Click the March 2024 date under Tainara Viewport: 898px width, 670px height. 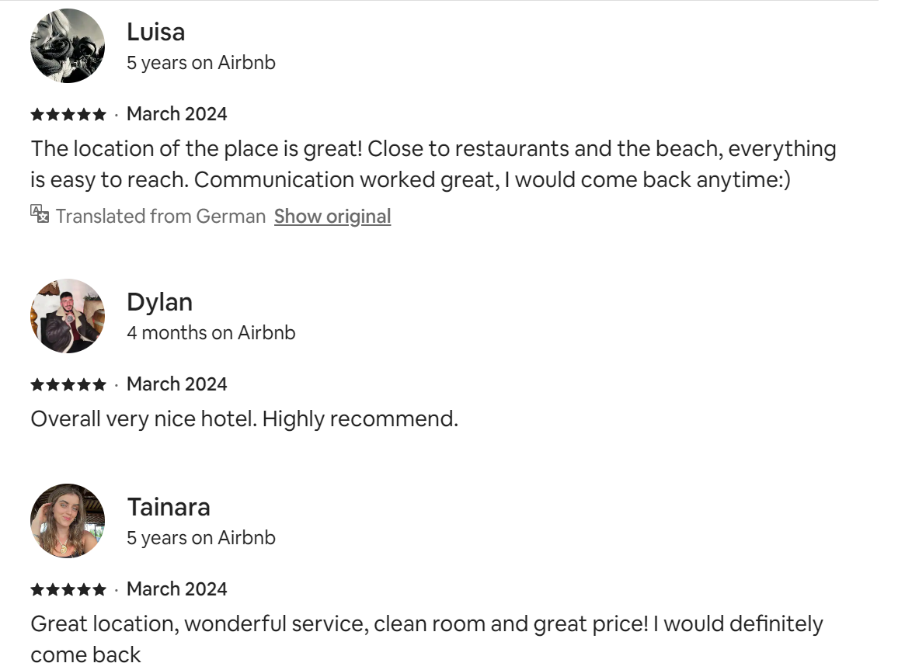coord(177,589)
